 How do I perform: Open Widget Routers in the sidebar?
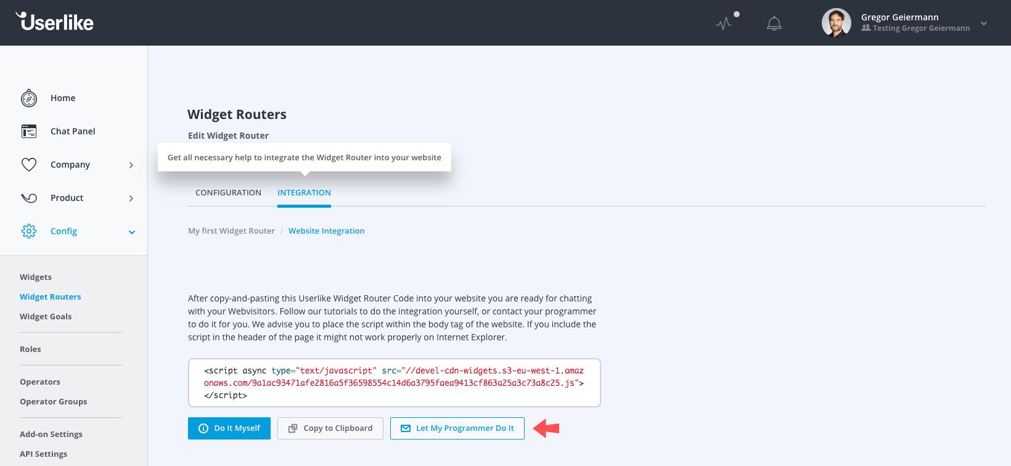click(x=51, y=297)
